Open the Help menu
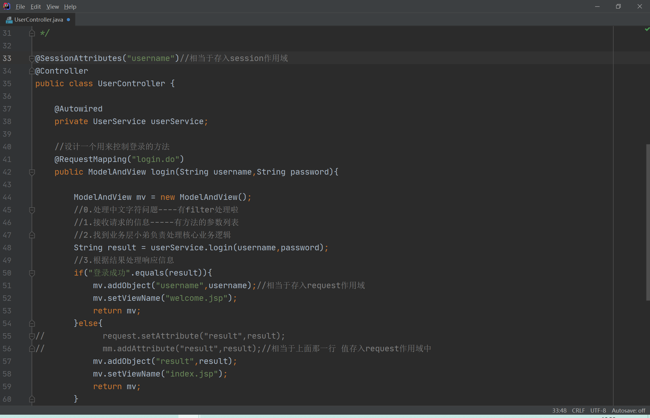This screenshot has height=418, width=650. click(x=70, y=7)
